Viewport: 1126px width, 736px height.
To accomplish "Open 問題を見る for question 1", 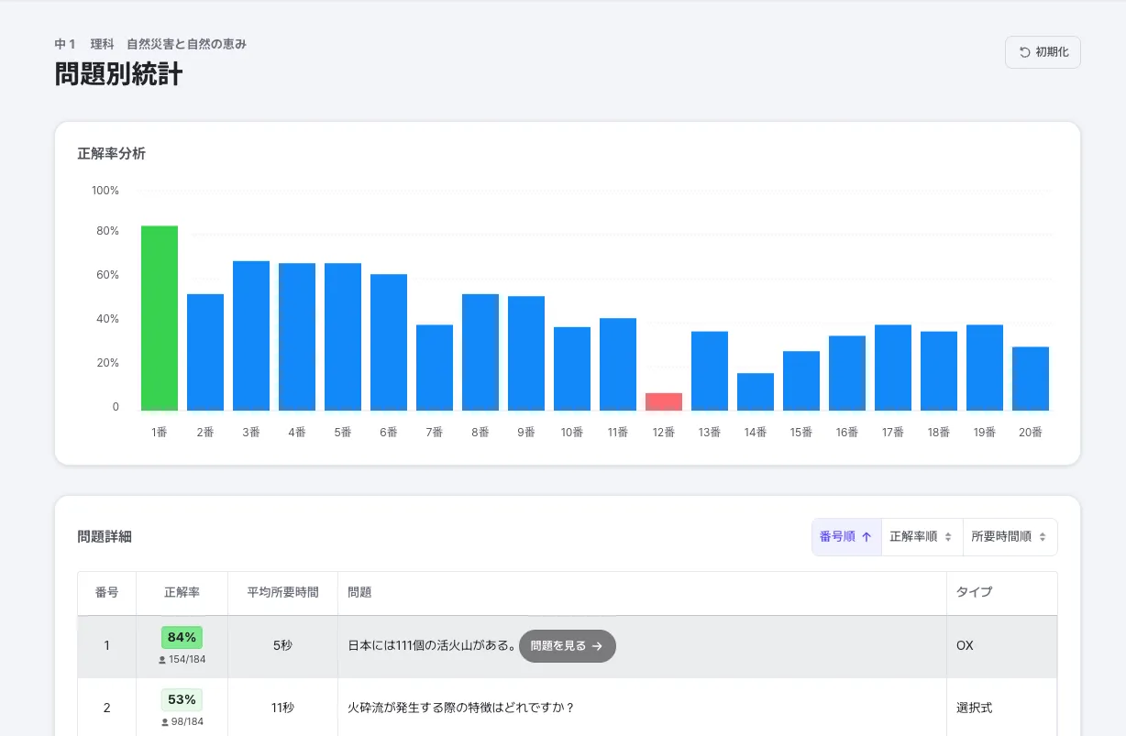I will point(567,646).
